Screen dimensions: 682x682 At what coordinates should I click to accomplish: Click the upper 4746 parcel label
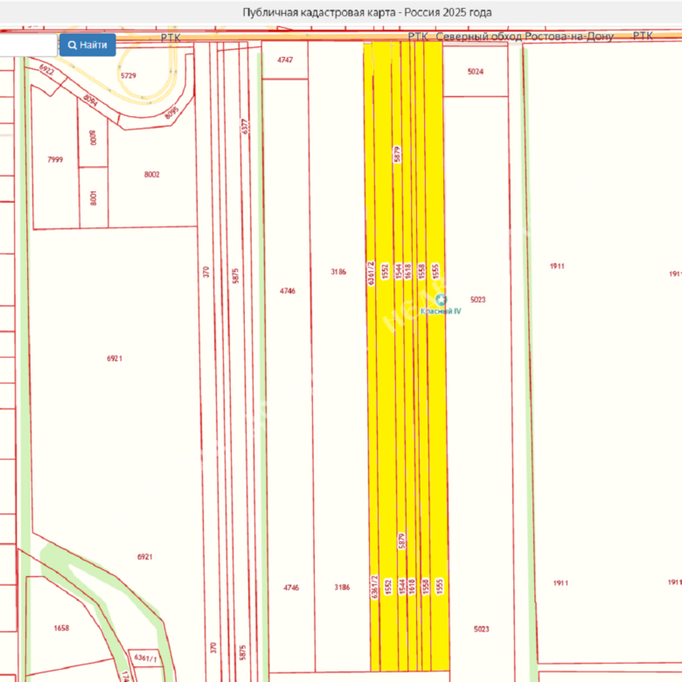[x=287, y=290]
